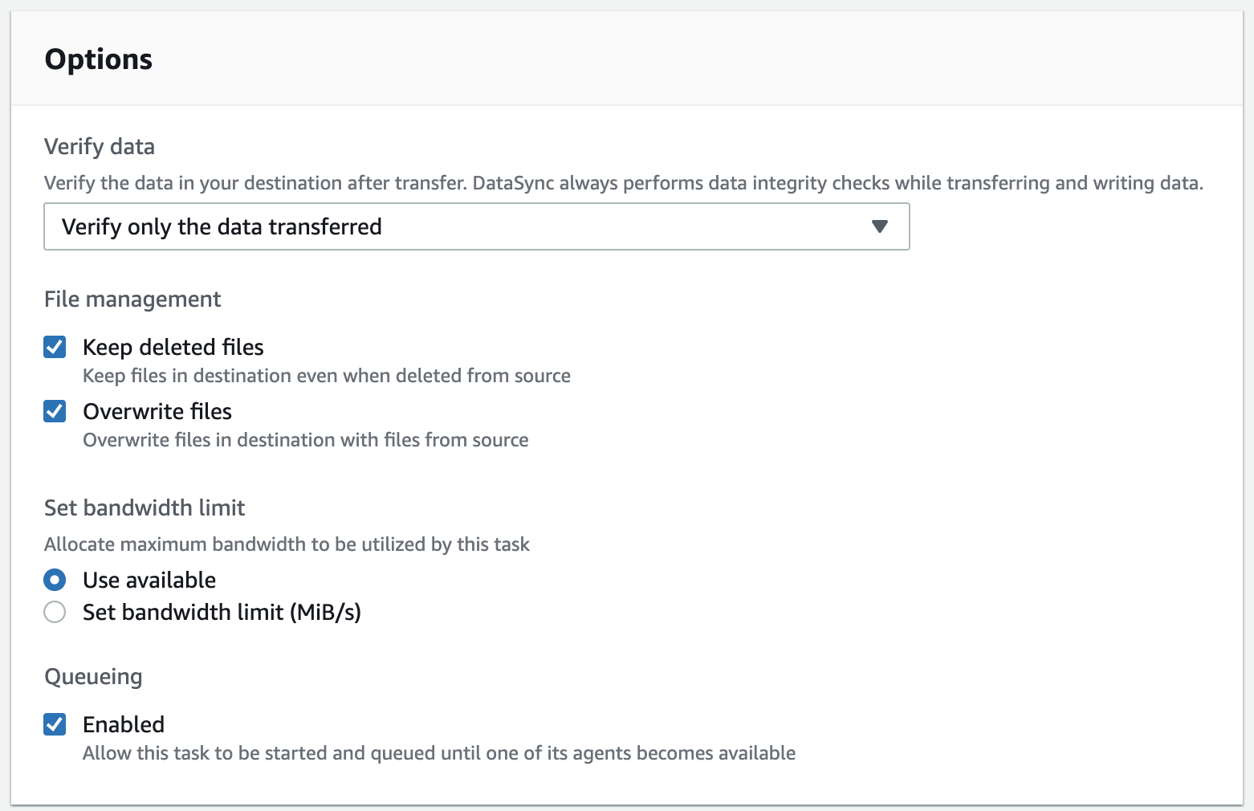The image size is (1254, 811).
Task: Select the 'Verify only the data transferred' text
Action: click(x=222, y=226)
